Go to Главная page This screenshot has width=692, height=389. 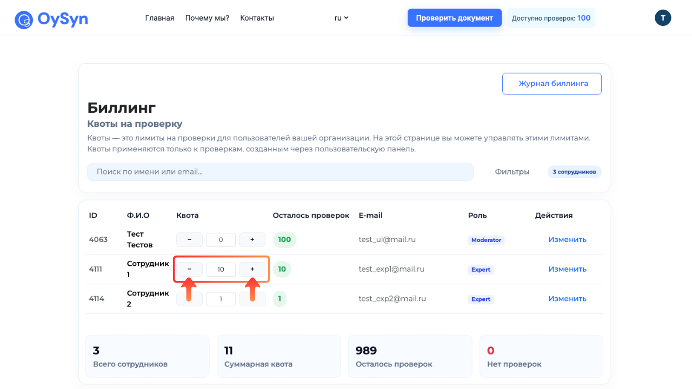click(x=159, y=18)
